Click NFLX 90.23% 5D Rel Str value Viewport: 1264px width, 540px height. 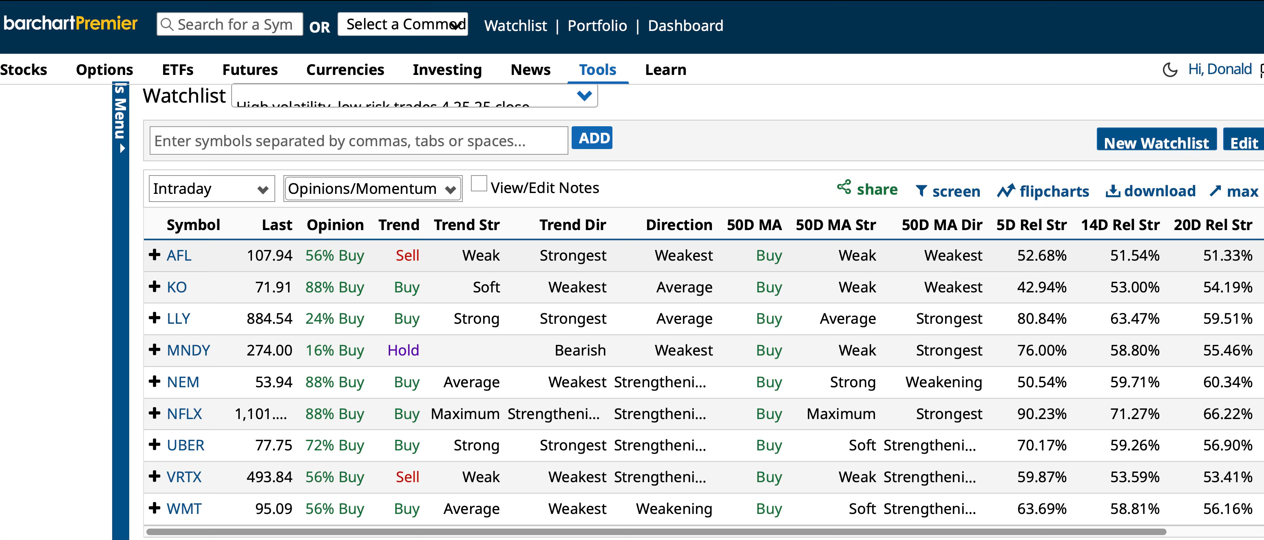[x=1042, y=414]
